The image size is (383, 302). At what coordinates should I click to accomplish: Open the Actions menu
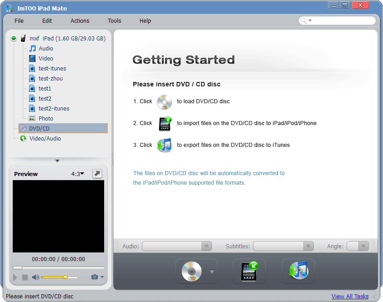click(80, 21)
